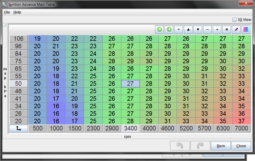Click the minus sign subtract button
The image size is (255, 161).
pos(208,29)
